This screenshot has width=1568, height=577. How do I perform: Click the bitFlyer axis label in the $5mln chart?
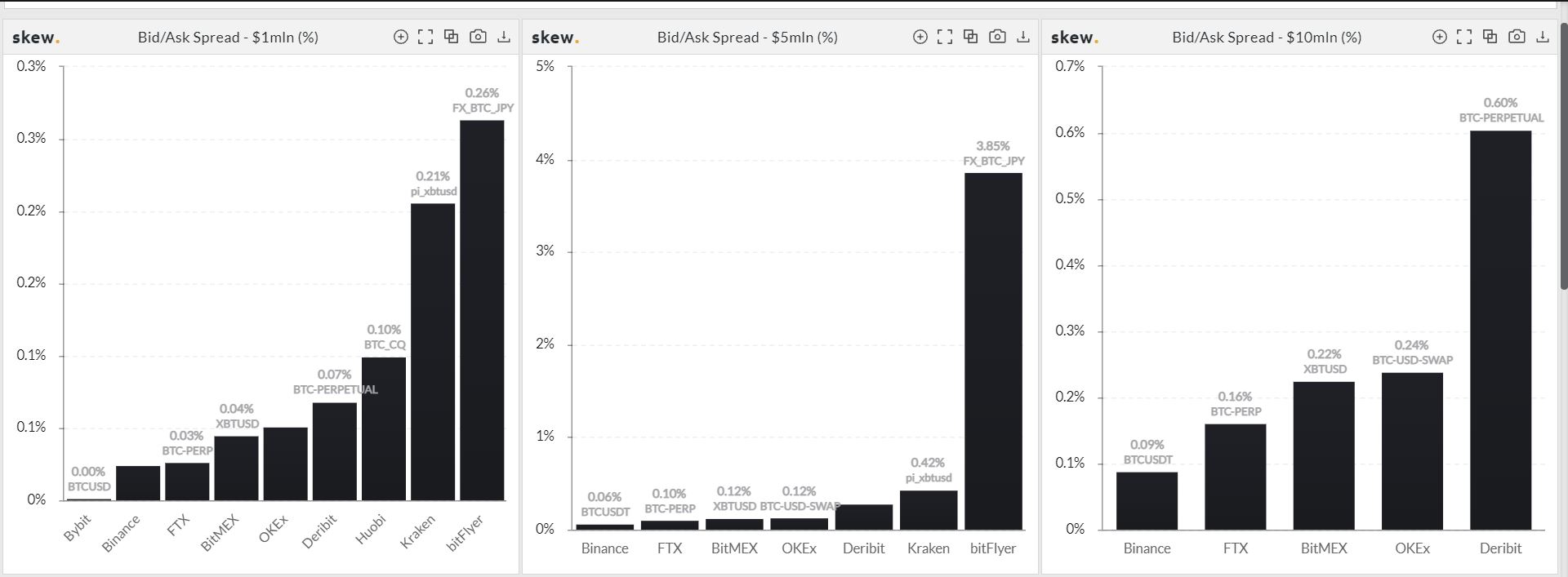click(x=993, y=548)
